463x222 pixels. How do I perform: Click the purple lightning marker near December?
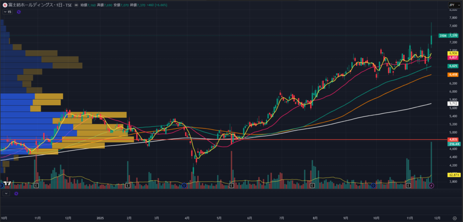click(x=431, y=185)
